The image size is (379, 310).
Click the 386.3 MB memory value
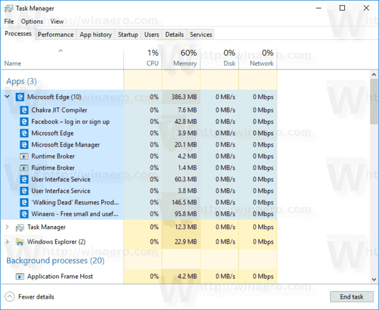point(184,97)
